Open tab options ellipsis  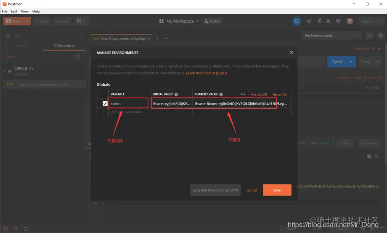click(166, 38)
